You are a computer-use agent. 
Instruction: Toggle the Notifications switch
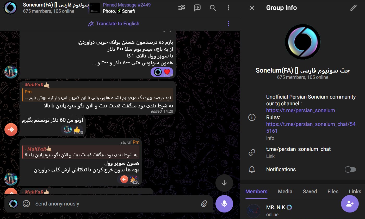[350, 170]
